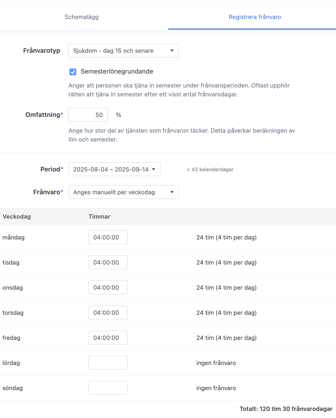This screenshot has height=418, width=336.
Task: Expand the Frånvaro mode dropdown
Action: coord(123,192)
